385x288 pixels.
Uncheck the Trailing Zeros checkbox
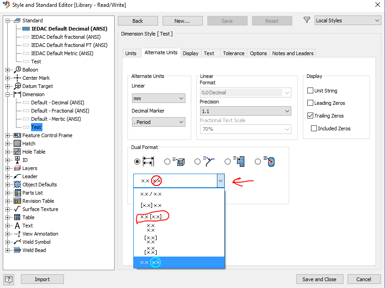[x=311, y=116]
